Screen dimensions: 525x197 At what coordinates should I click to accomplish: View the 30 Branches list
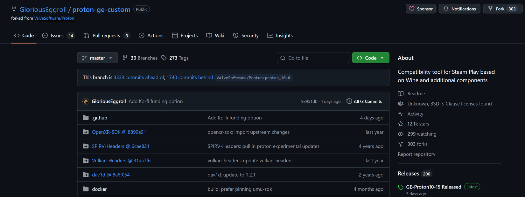pyautogui.click(x=140, y=58)
